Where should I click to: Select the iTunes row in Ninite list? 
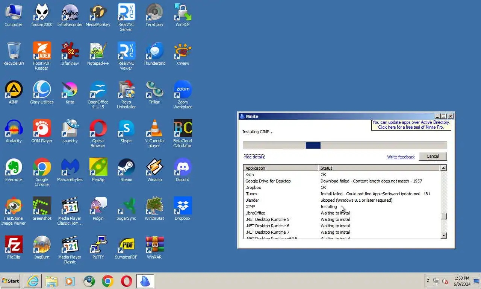coord(342,194)
